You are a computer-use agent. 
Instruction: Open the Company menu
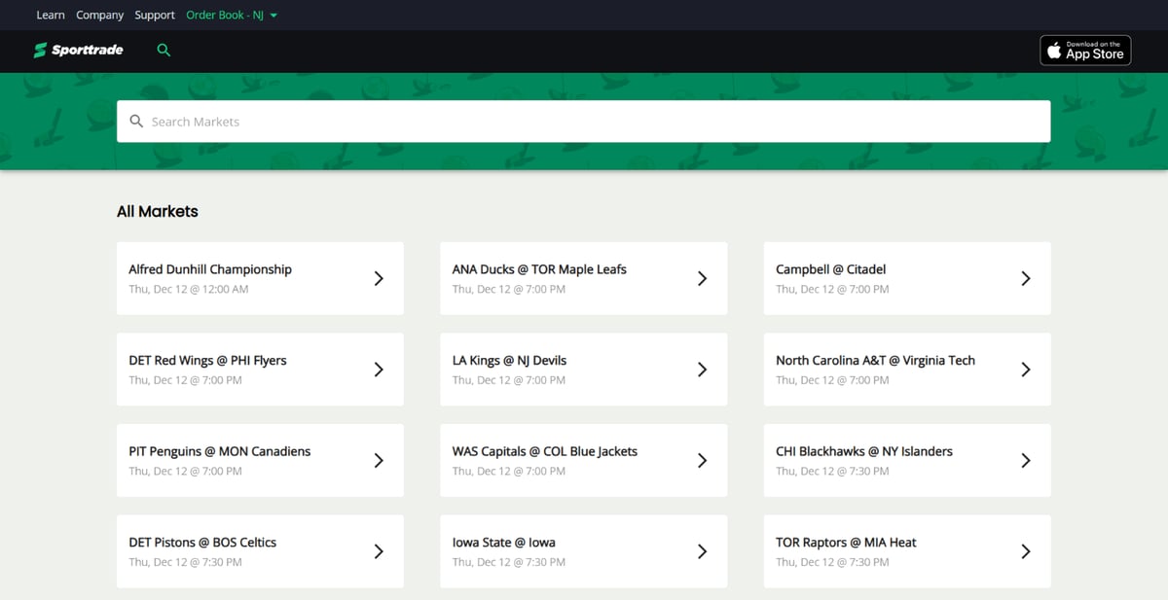(100, 15)
